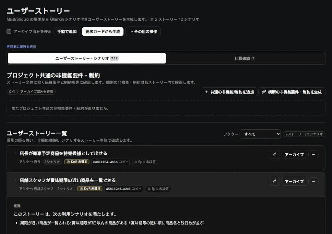
Task: Click the ユーザーストーリー page heading
Action: click(x=38, y=11)
